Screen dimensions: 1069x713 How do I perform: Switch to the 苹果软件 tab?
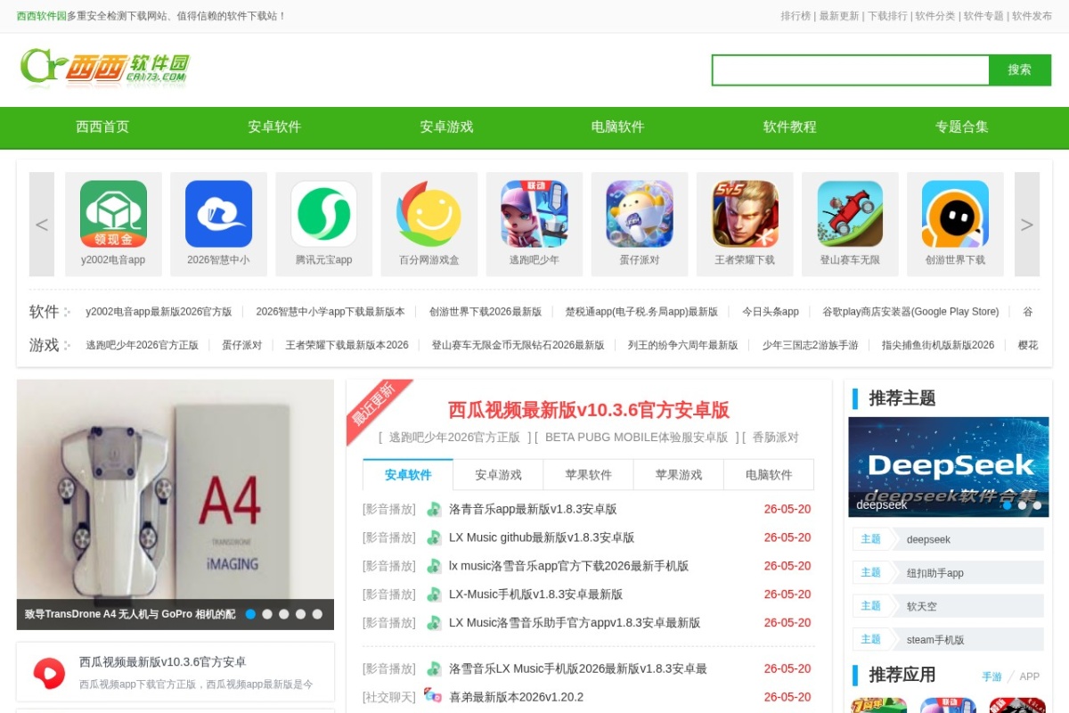tap(588, 474)
